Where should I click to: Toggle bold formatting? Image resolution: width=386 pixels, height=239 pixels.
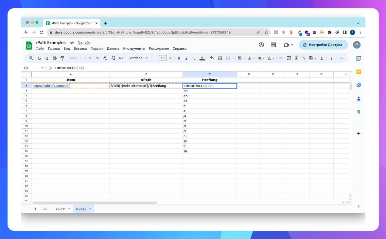point(179,58)
